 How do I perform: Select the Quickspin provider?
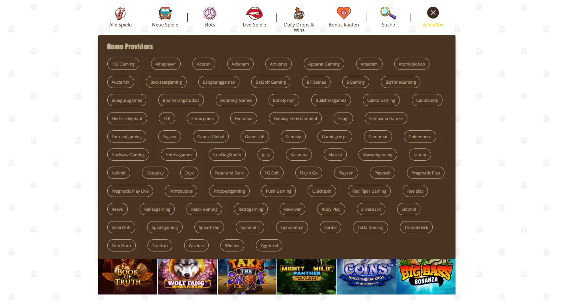tap(321, 191)
